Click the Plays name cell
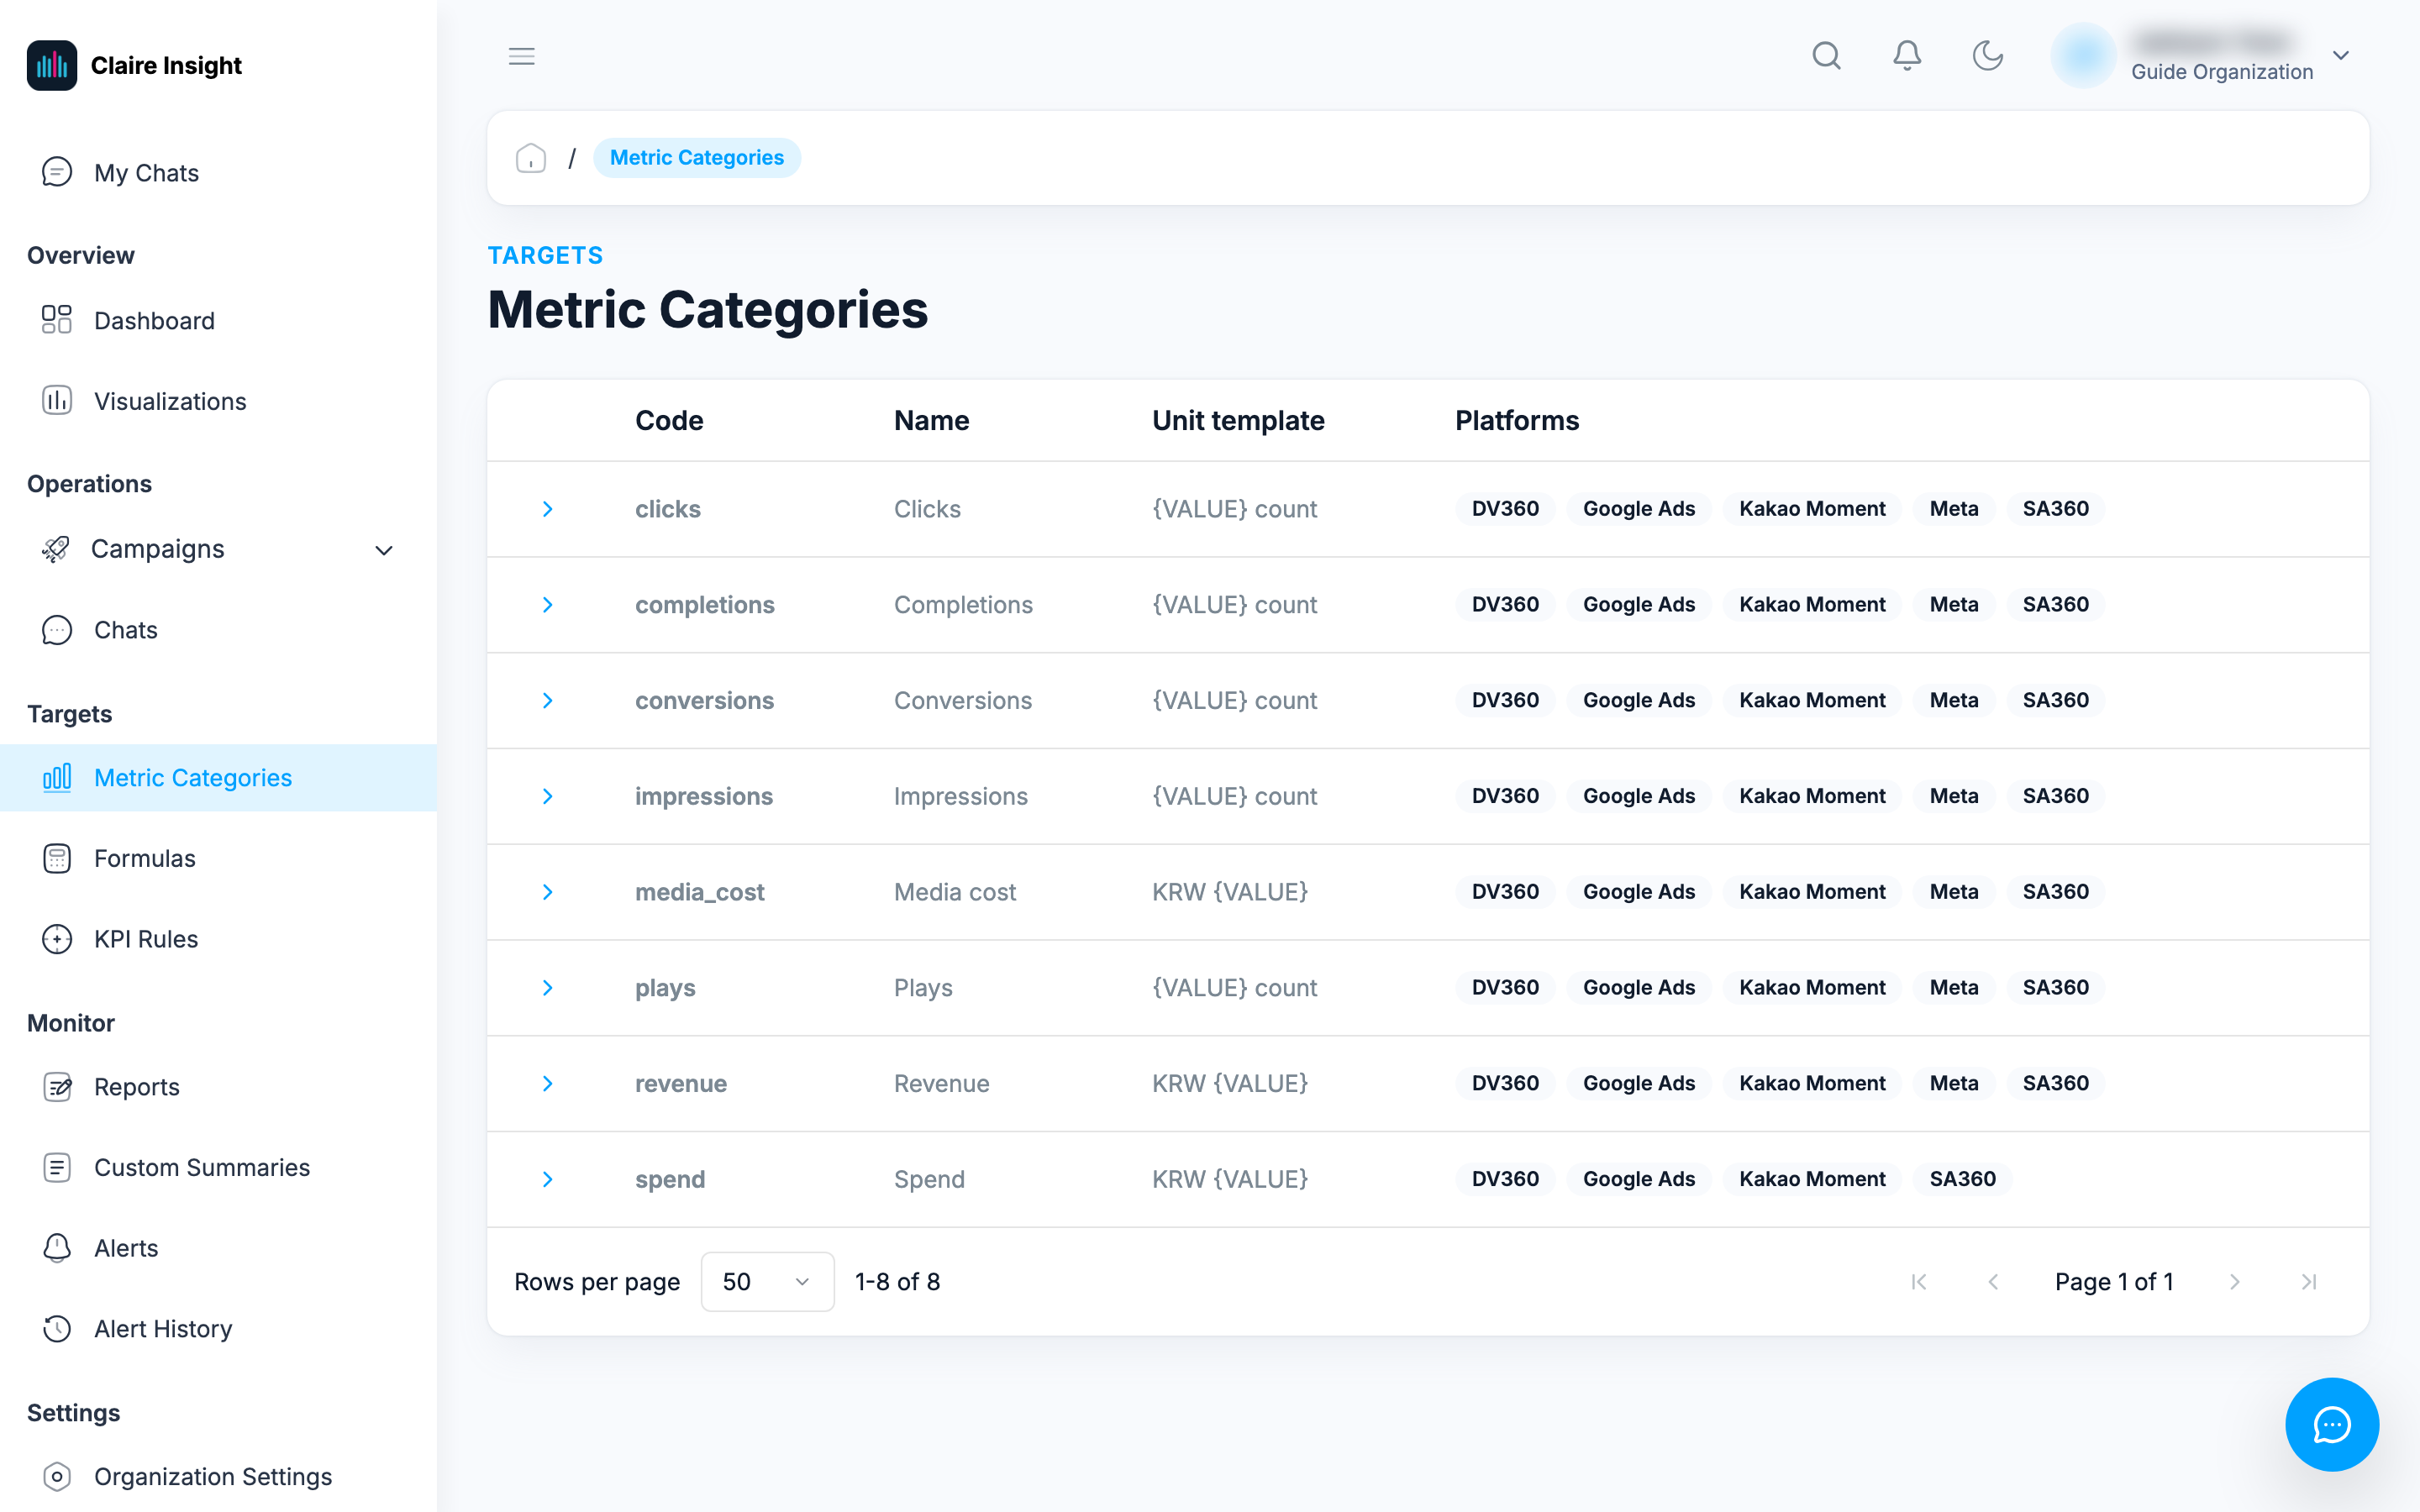Image resolution: width=2420 pixels, height=1512 pixels. pyautogui.click(x=923, y=988)
